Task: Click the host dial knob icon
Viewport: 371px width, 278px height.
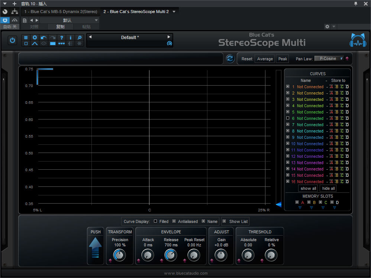Action: pyautogui.click(x=5, y=12)
